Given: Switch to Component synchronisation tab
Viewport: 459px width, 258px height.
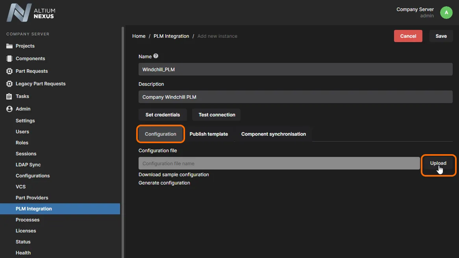Looking at the screenshot, I should (x=274, y=134).
